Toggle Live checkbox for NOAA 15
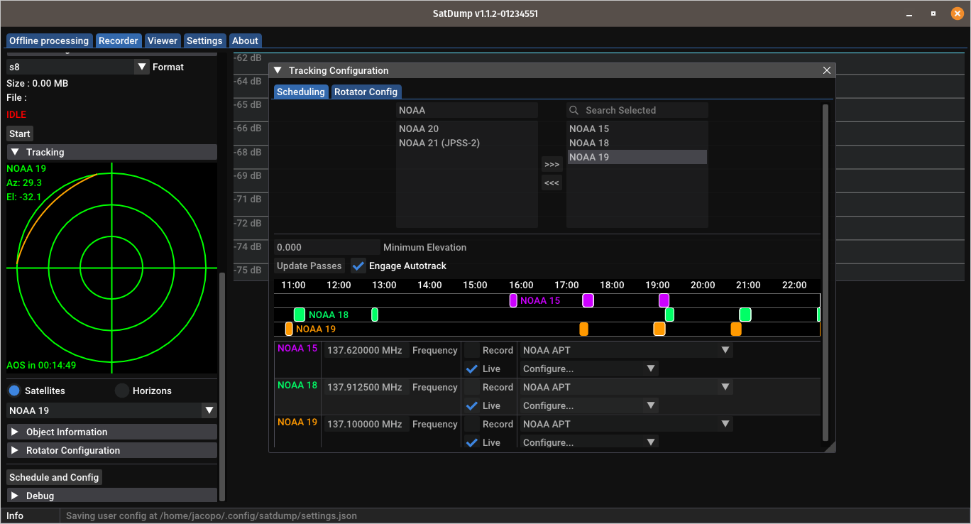This screenshot has width=971, height=524. click(x=472, y=369)
